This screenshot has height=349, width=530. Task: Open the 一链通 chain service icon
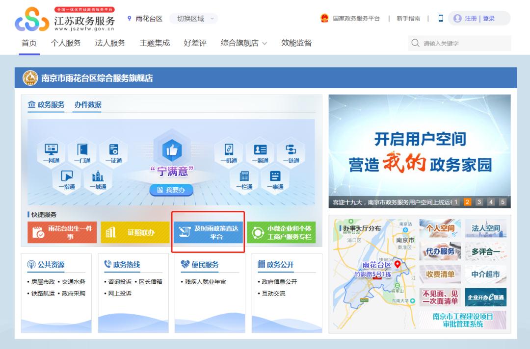(x=291, y=152)
